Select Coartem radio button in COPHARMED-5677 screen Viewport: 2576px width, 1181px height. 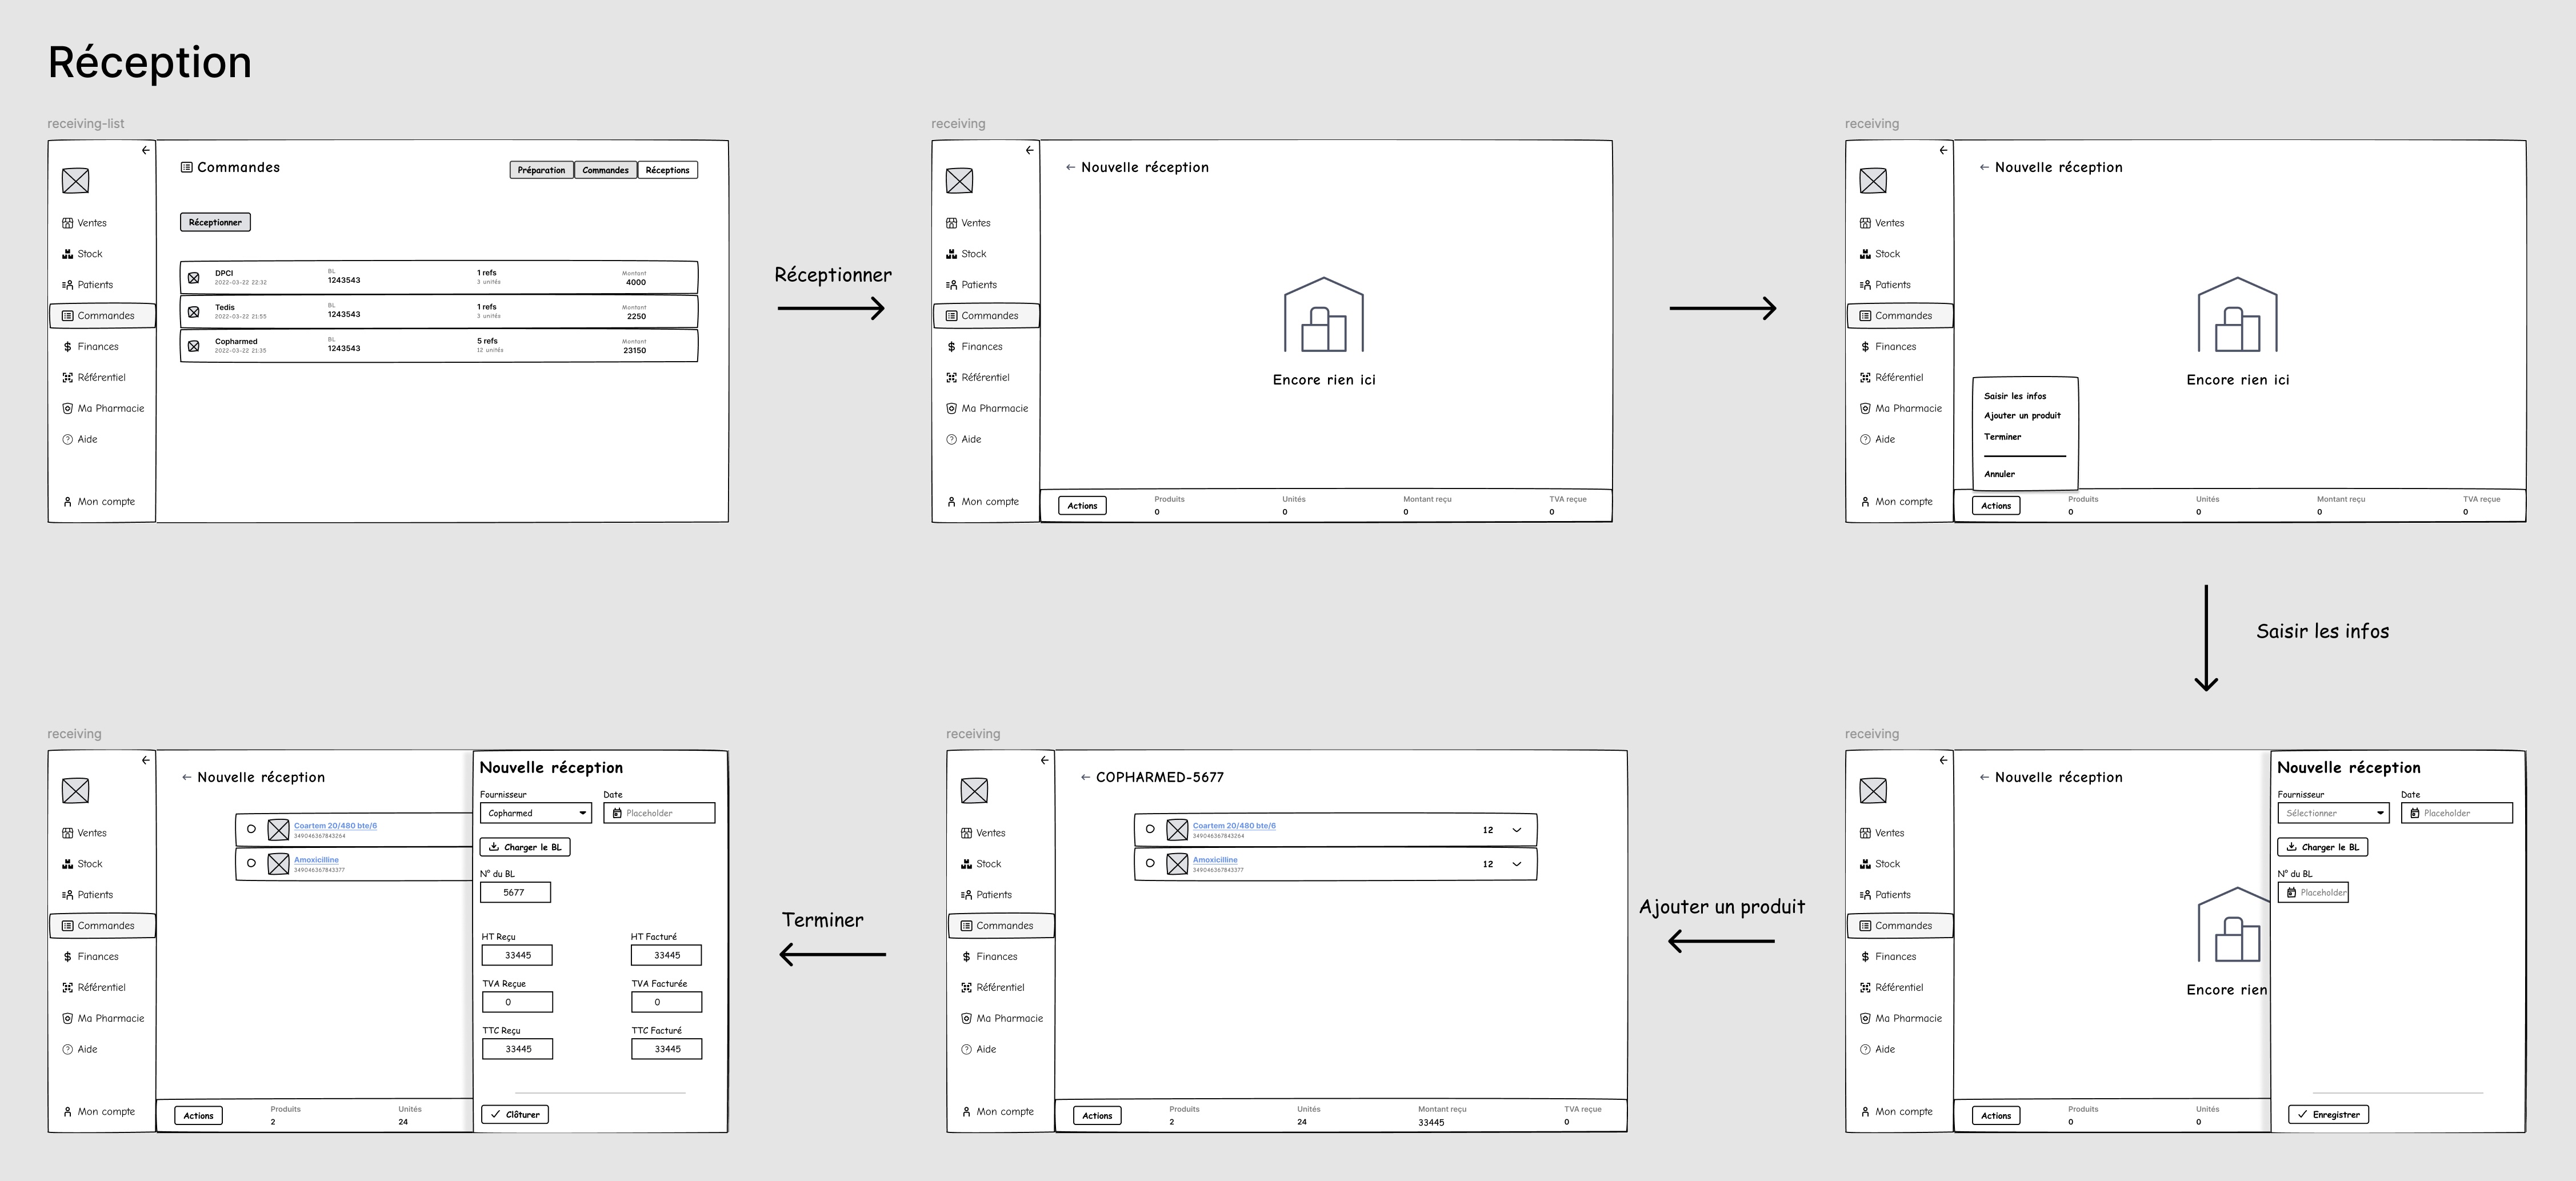1150,829
